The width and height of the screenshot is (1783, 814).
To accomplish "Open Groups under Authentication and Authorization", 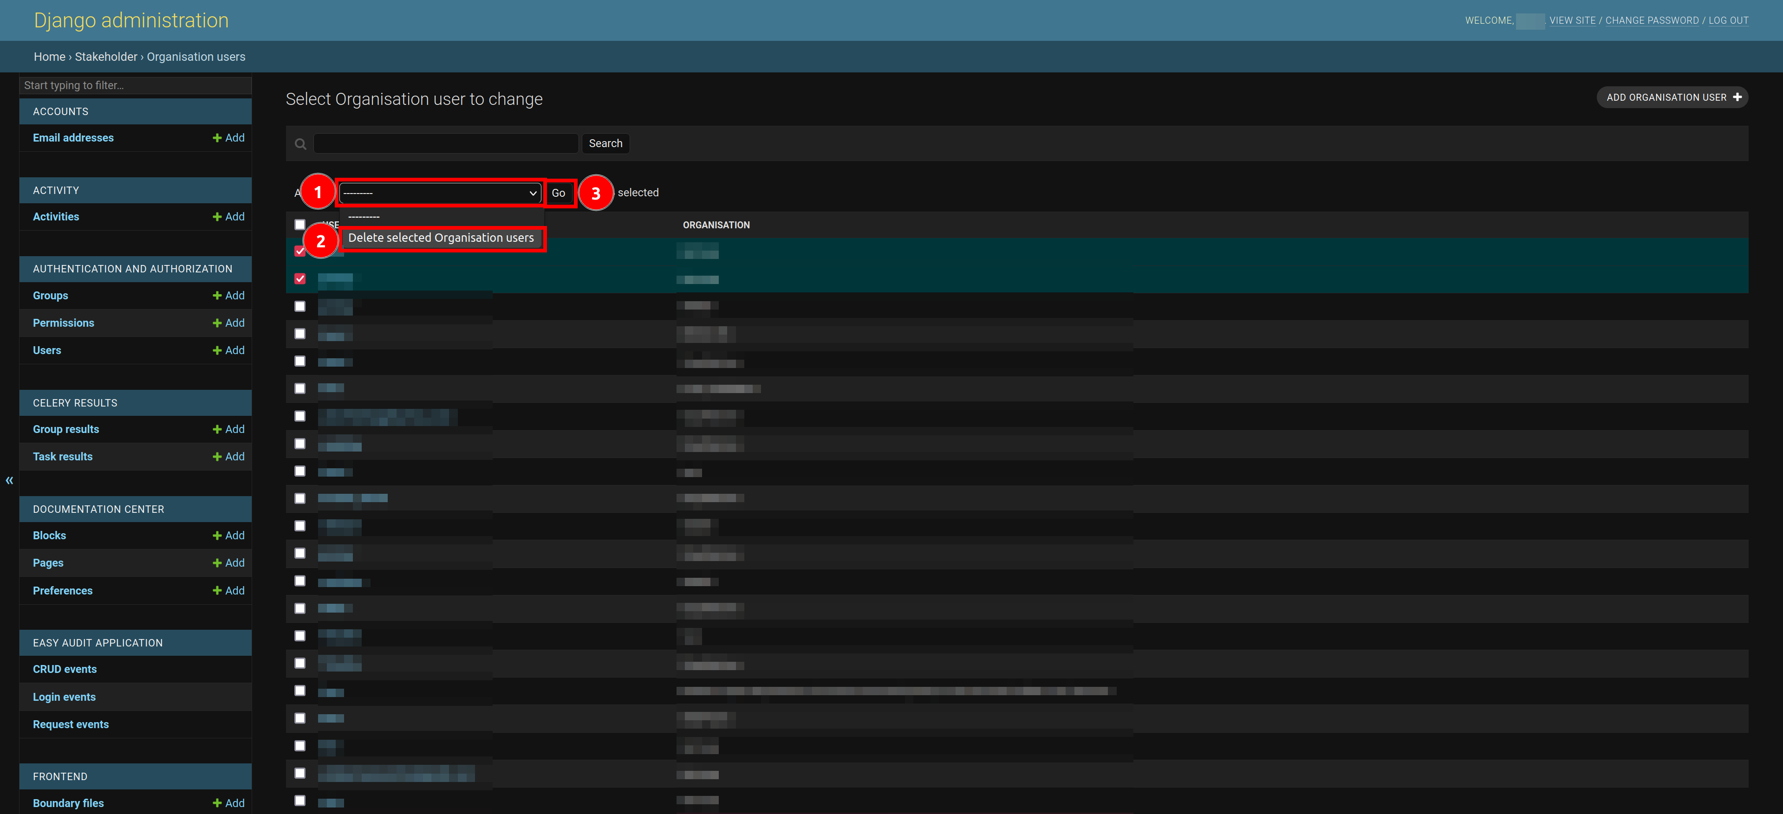I will tap(51, 296).
